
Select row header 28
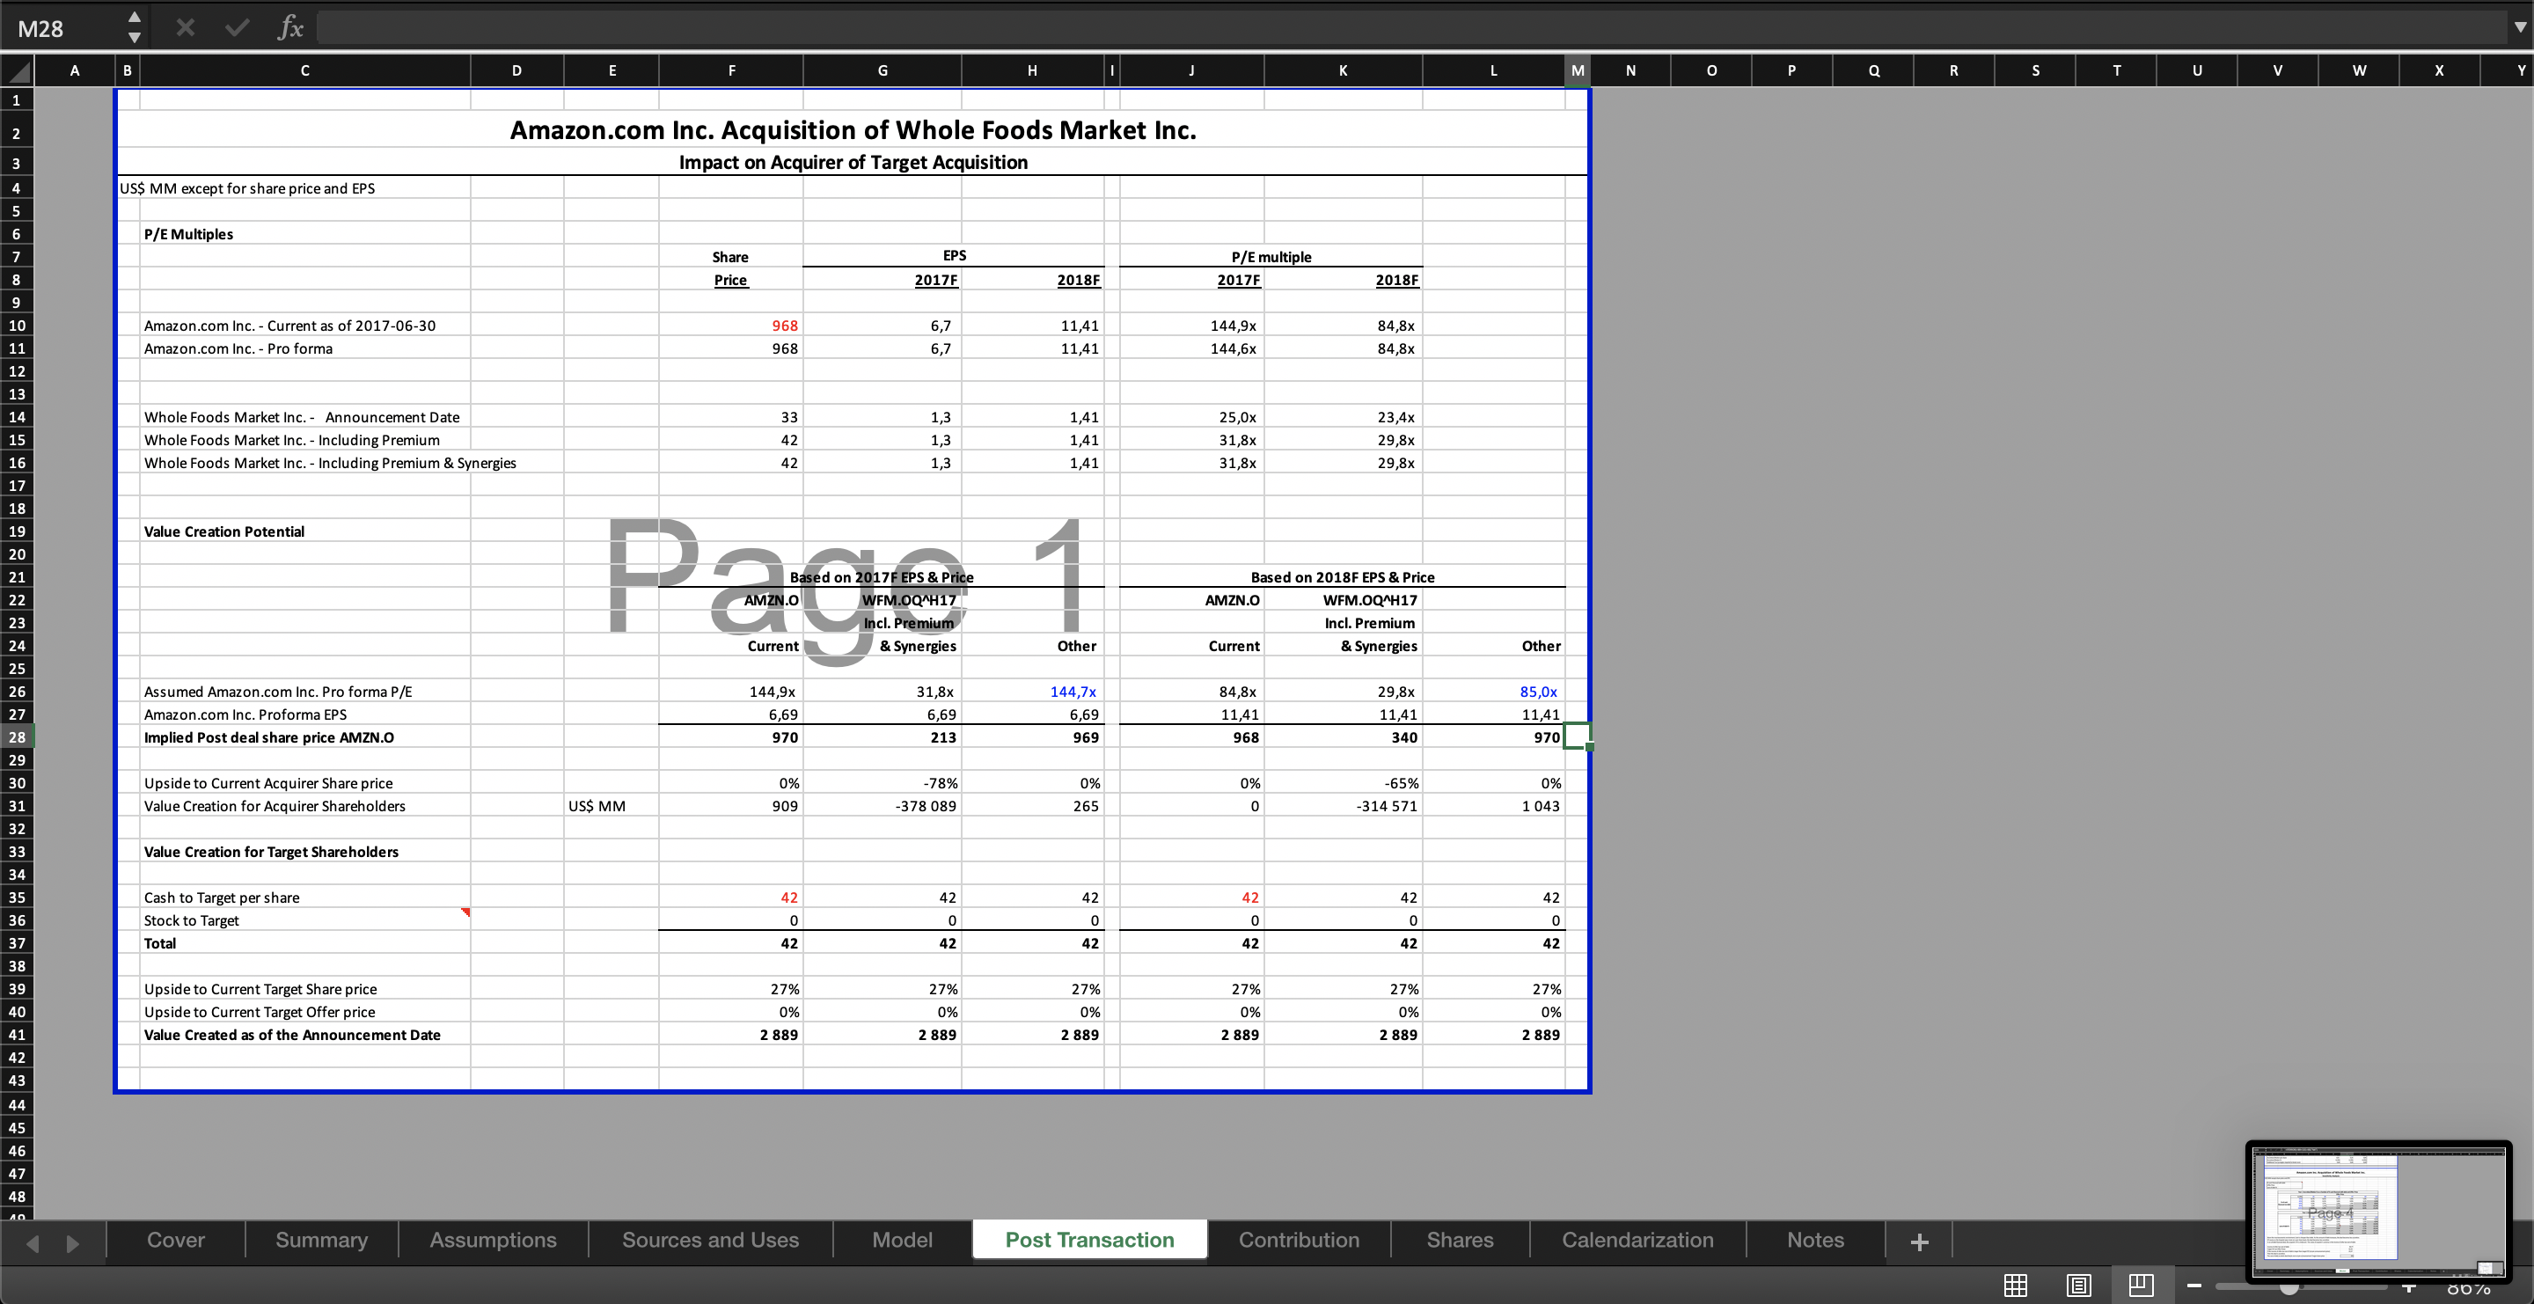coord(17,736)
